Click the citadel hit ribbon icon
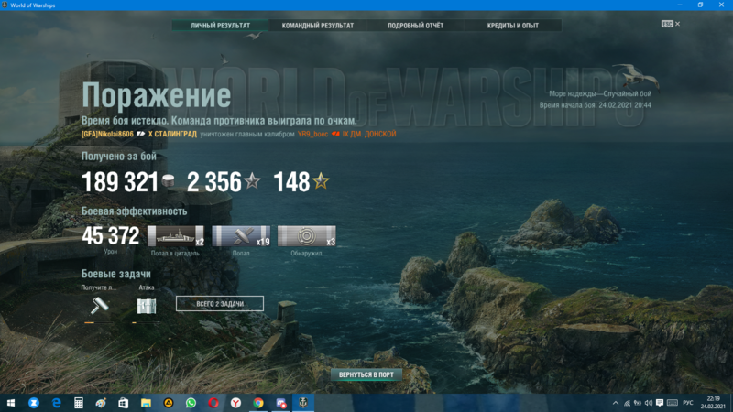 click(176, 236)
